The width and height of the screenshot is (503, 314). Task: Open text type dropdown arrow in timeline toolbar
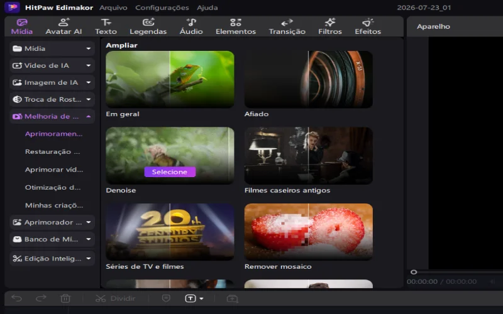(x=201, y=299)
